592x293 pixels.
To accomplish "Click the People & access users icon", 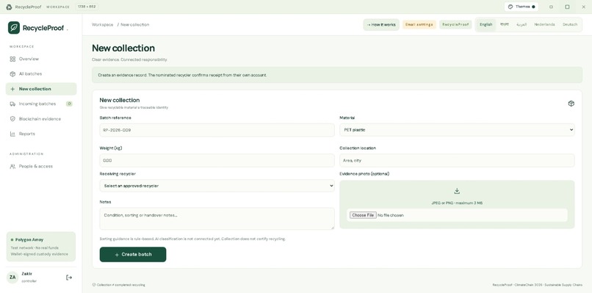I will 12,166.
